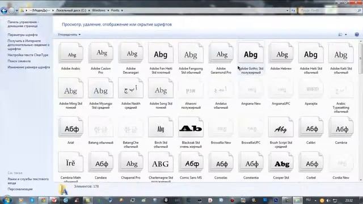
Task: Open Поиск символа link
Action: 19,61
